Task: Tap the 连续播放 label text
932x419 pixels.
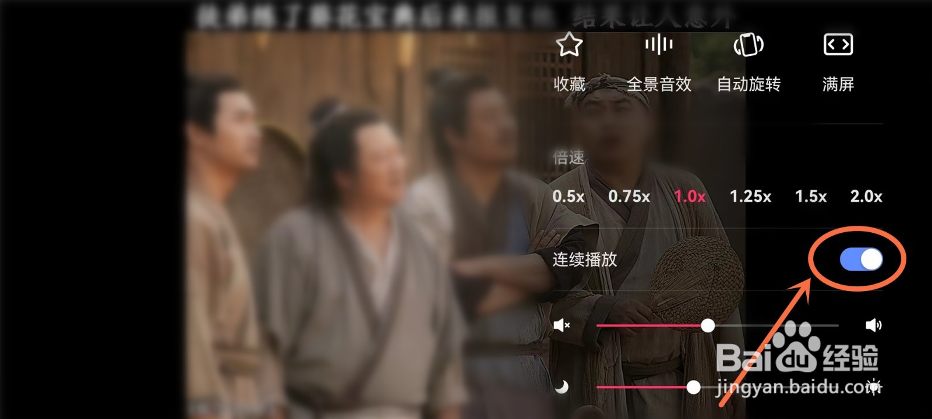Action: tap(585, 260)
